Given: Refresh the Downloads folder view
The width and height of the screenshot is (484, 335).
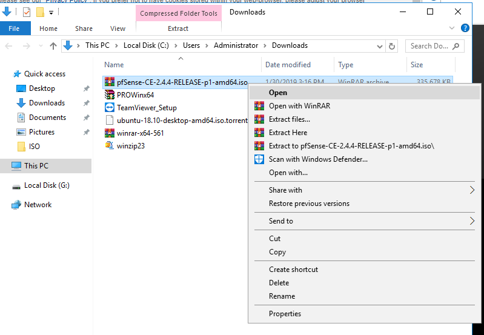Looking at the screenshot, I should (x=392, y=46).
